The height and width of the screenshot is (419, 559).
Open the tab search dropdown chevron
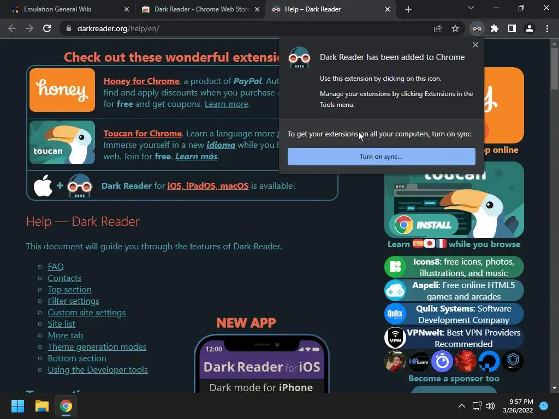click(471, 8)
